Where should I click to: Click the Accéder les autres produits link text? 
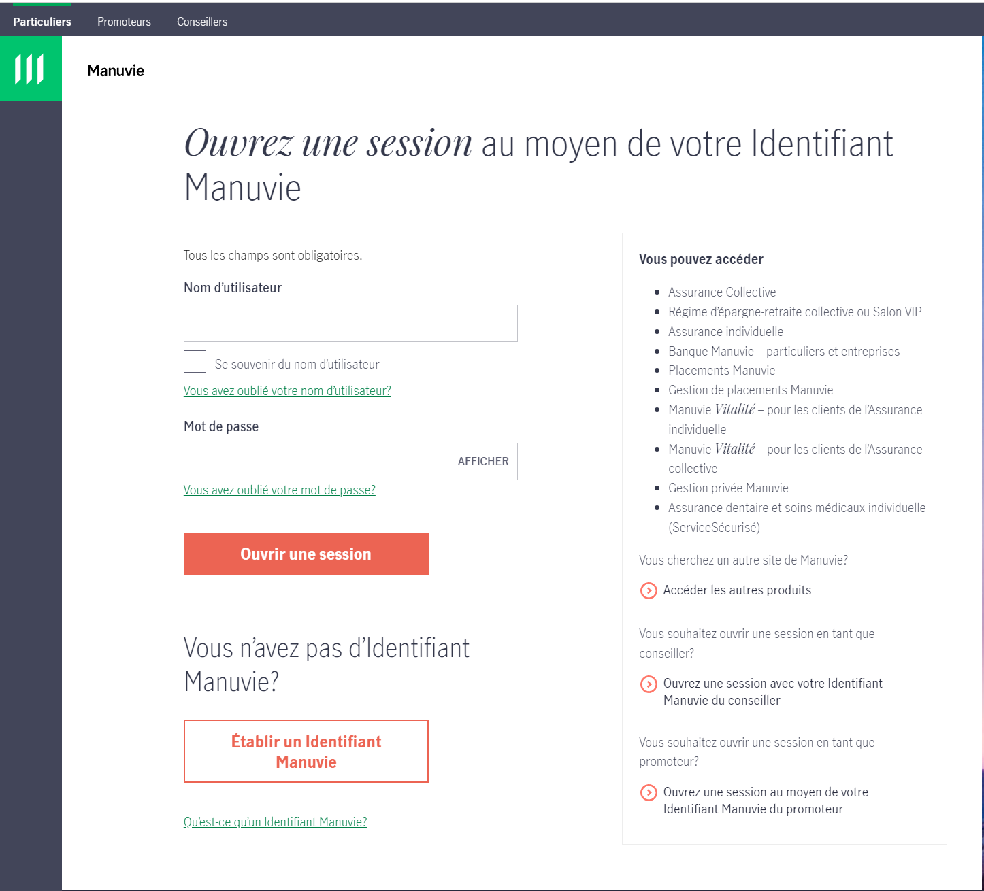[x=737, y=590]
